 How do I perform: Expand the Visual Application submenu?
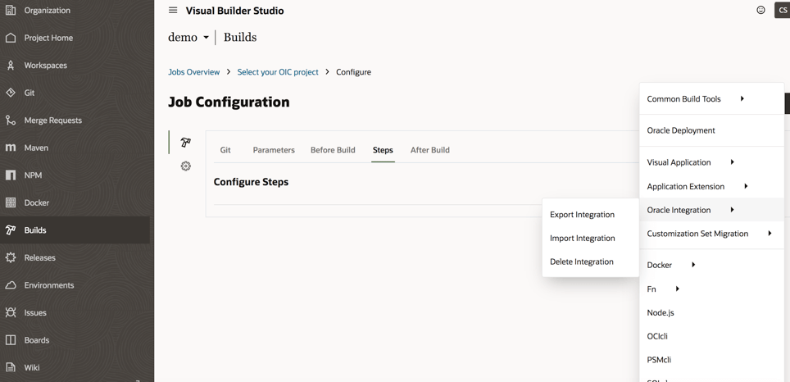pos(691,162)
